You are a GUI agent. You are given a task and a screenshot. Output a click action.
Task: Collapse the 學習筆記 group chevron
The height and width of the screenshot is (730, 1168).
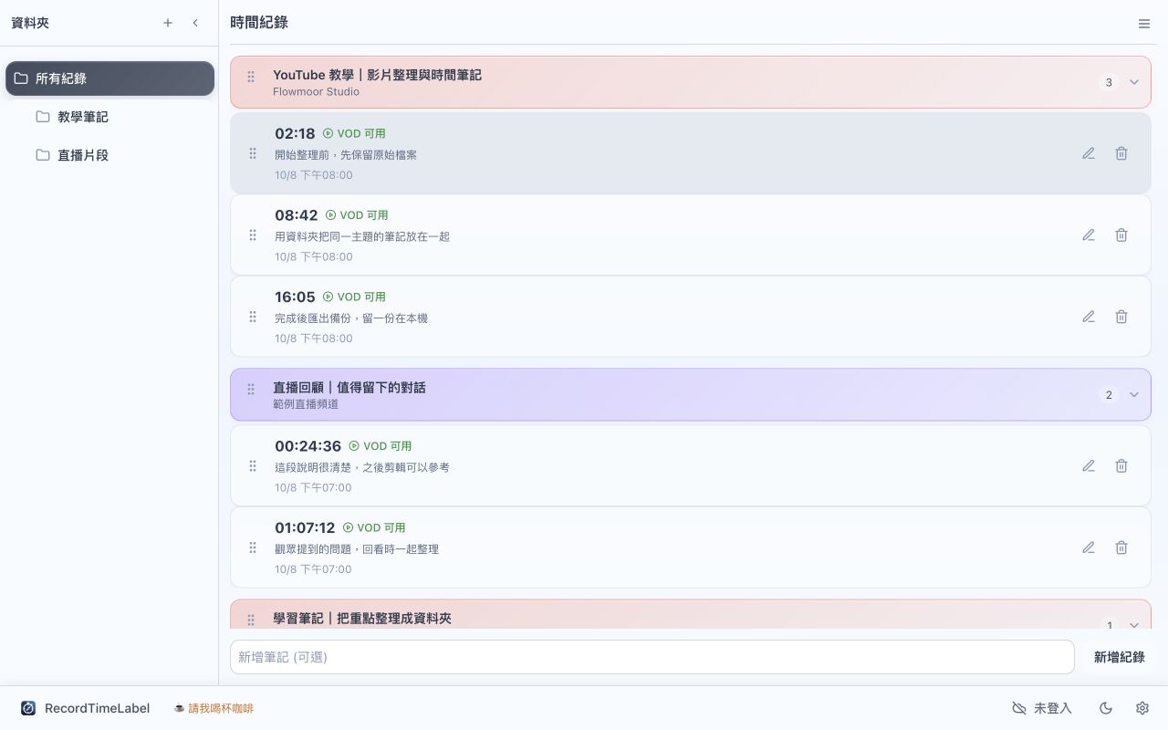(x=1134, y=625)
